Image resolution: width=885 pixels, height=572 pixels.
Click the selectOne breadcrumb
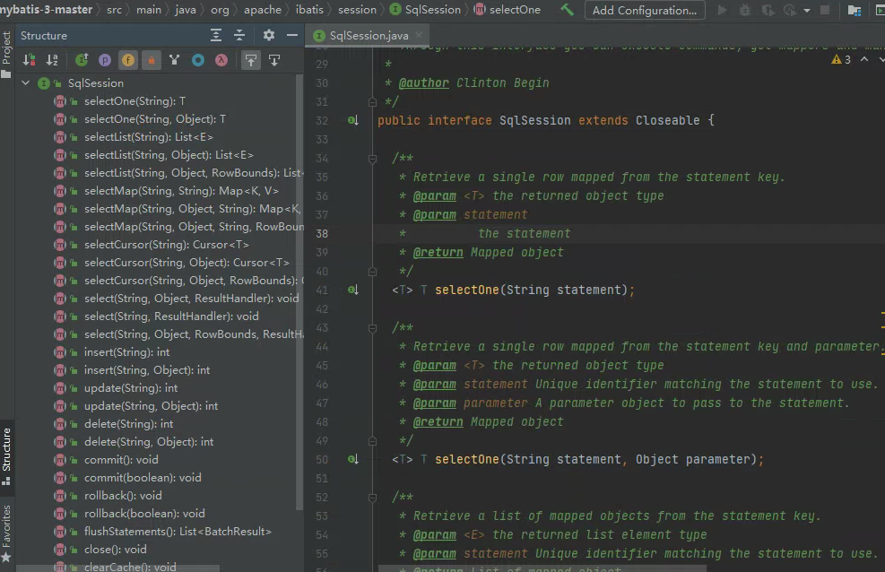[508, 10]
